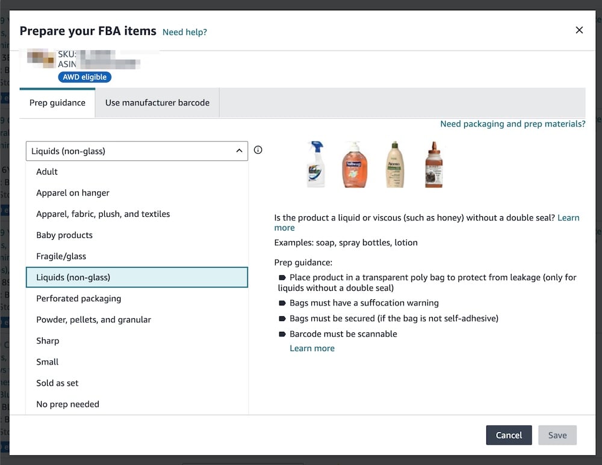Click the honey bottle image

(x=433, y=164)
